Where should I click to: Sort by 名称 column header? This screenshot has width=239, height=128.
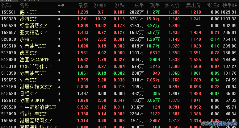coord(24,6)
